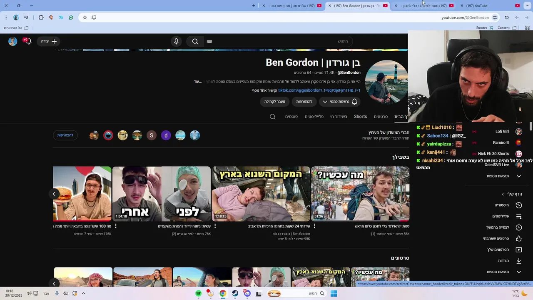
Task: Click Join button in members section
Action: [x=65, y=135]
